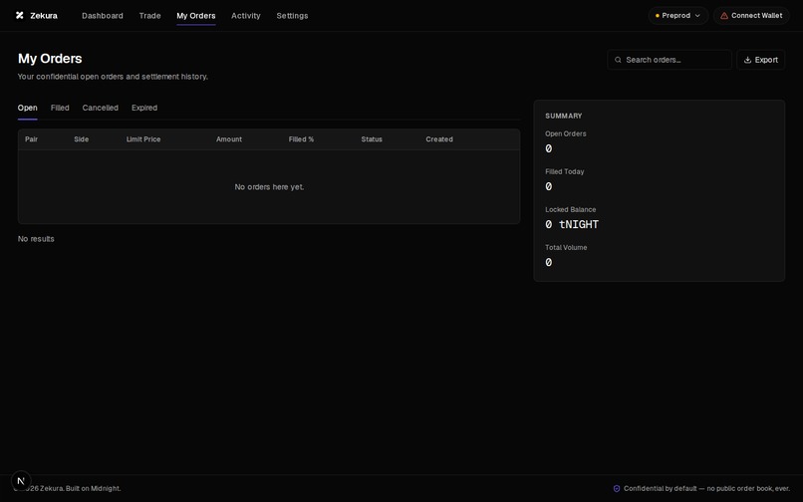This screenshot has width=803, height=502.
Task: Export orders with Export button
Action: 760,60
